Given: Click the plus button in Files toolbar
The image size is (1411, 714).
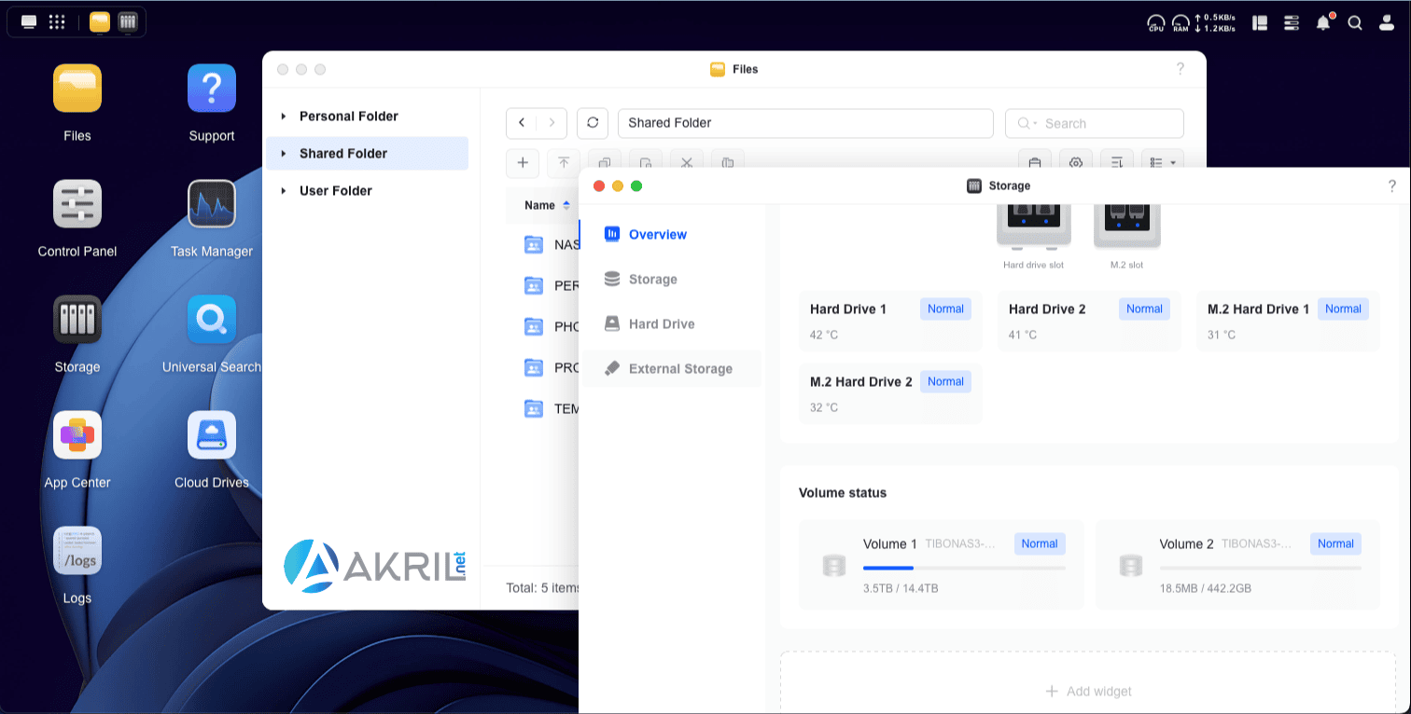Looking at the screenshot, I should [523, 162].
